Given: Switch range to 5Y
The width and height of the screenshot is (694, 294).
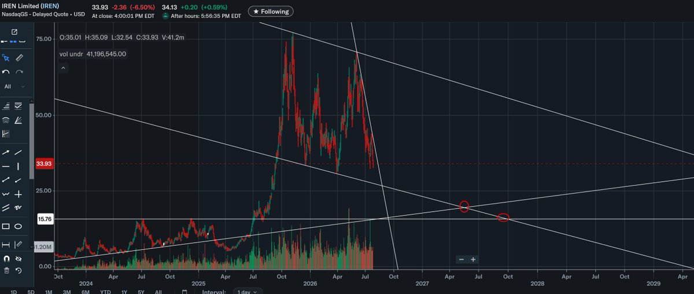Looking at the screenshot, I should pyautogui.click(x=141, y=292).
